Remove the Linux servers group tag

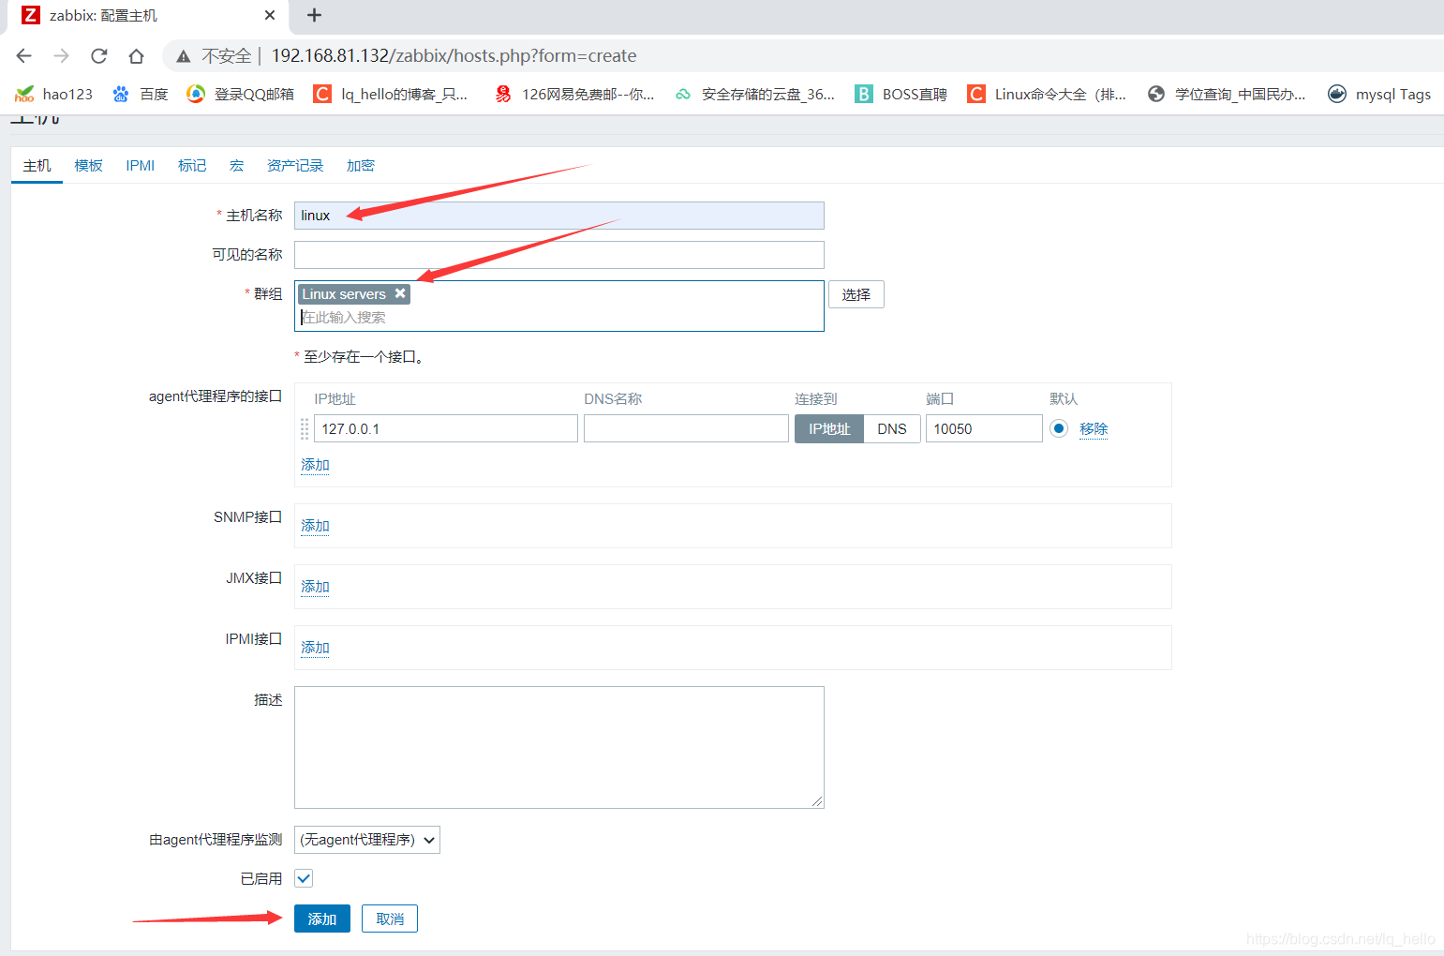click(x=400, y=293)
